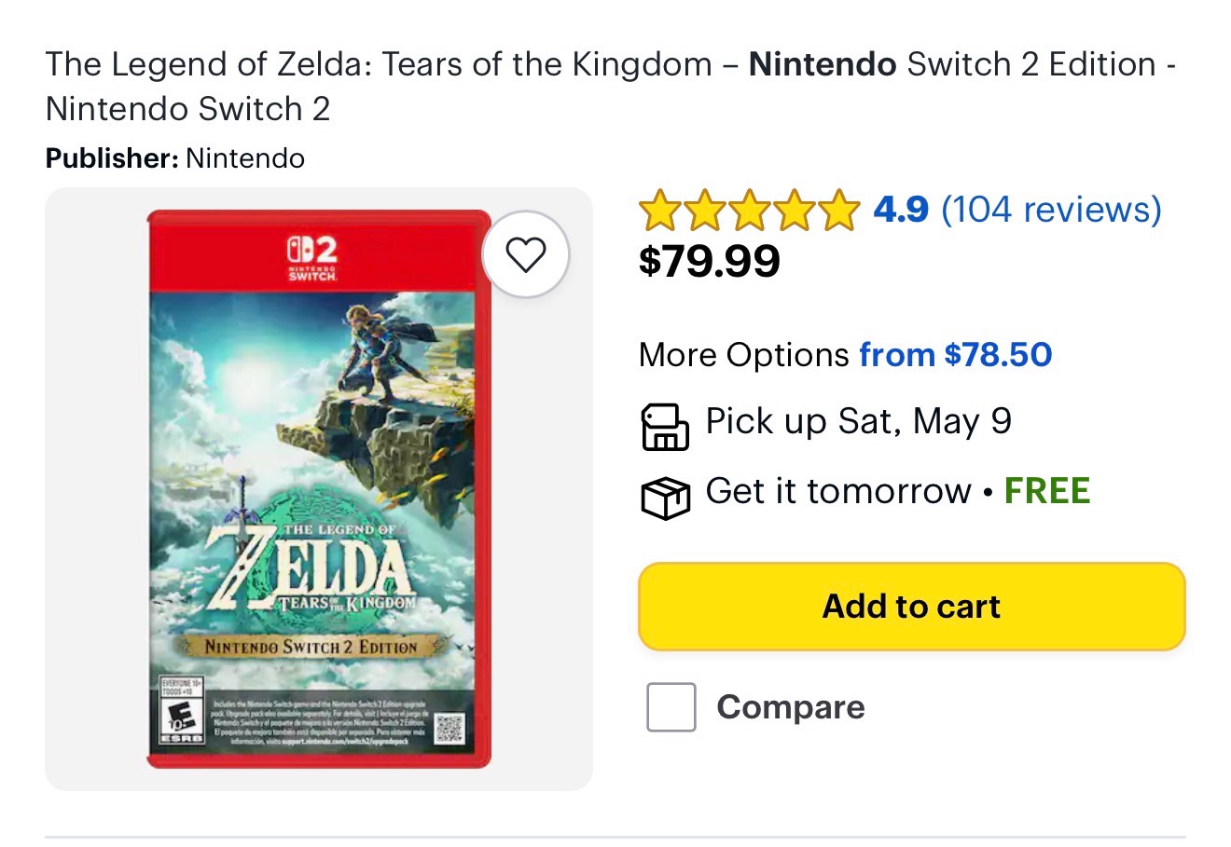Click the Publisher: Nintendo line
The width and height of the screenshot is (1231, 847).
pos(175,158)
